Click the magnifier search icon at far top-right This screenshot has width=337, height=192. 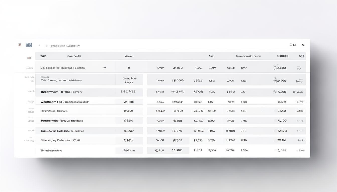click(303, 45)
